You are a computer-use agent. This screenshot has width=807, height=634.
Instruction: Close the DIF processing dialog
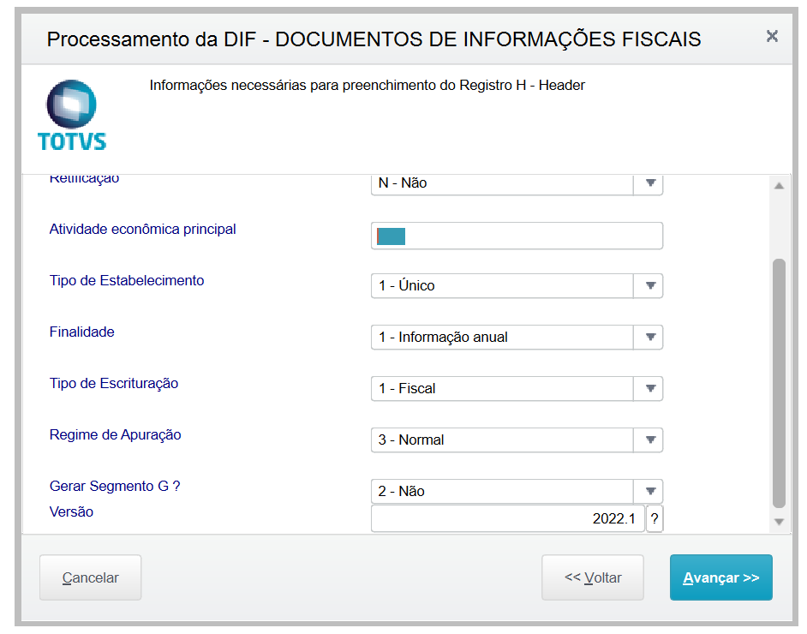772,37
